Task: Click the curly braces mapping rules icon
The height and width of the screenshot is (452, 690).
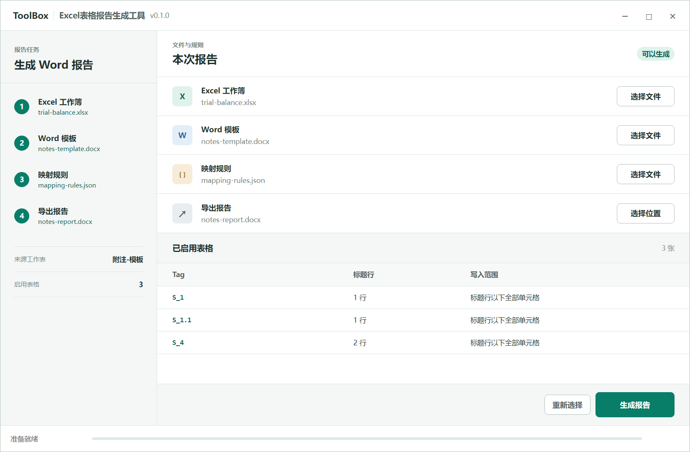Action: 182,174
